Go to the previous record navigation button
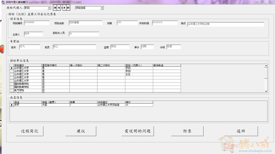275x154 pixels. click(x=59, y=8)
